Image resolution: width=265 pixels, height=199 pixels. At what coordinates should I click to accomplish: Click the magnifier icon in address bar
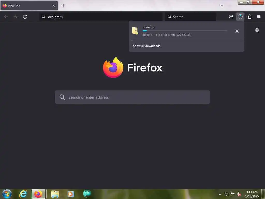[43, 17]
